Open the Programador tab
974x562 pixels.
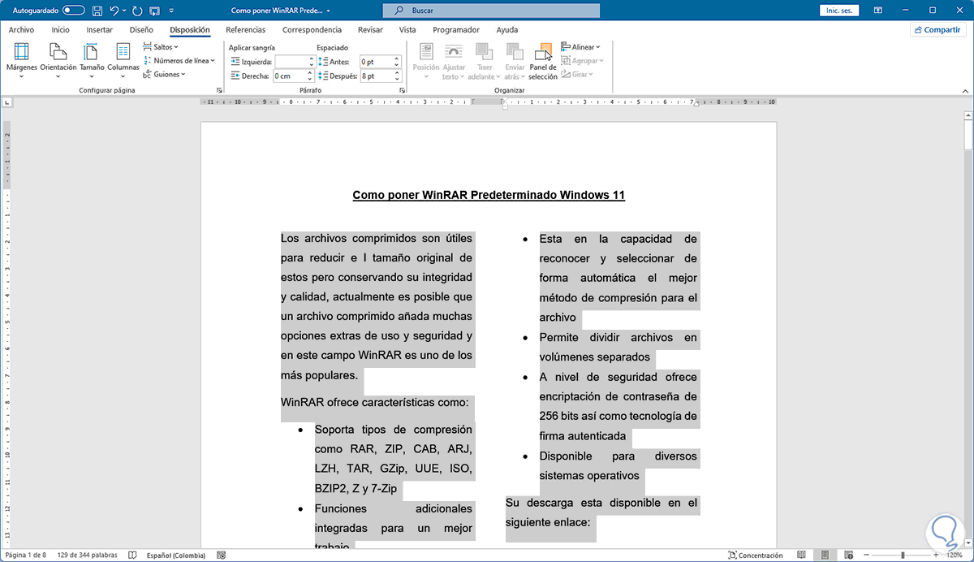click(456, 30)
